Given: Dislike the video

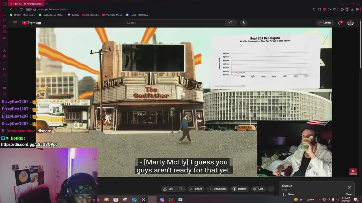Looking at the screenshot, I should tap(180, 189).
